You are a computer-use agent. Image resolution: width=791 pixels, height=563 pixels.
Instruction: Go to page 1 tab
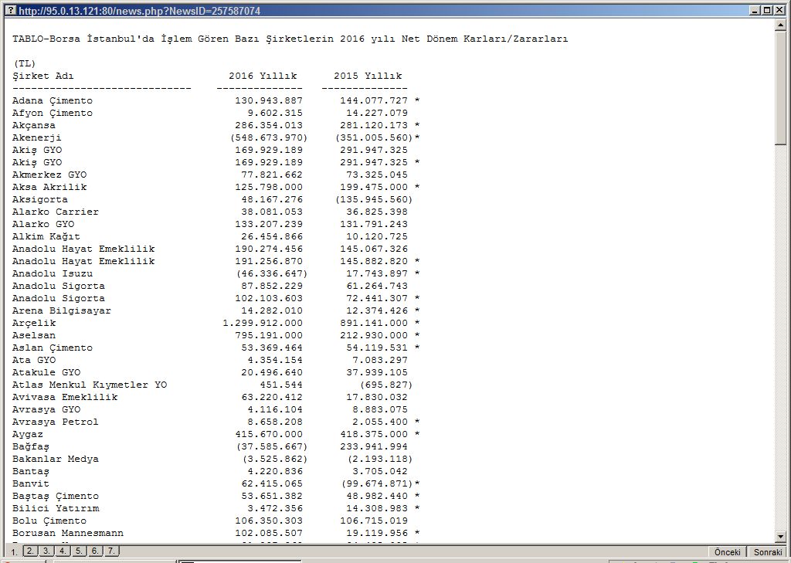[x=14, y=552]
